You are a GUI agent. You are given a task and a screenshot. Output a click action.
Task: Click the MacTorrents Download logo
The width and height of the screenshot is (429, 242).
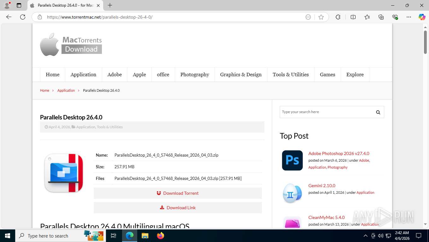[x=71, y=45]
